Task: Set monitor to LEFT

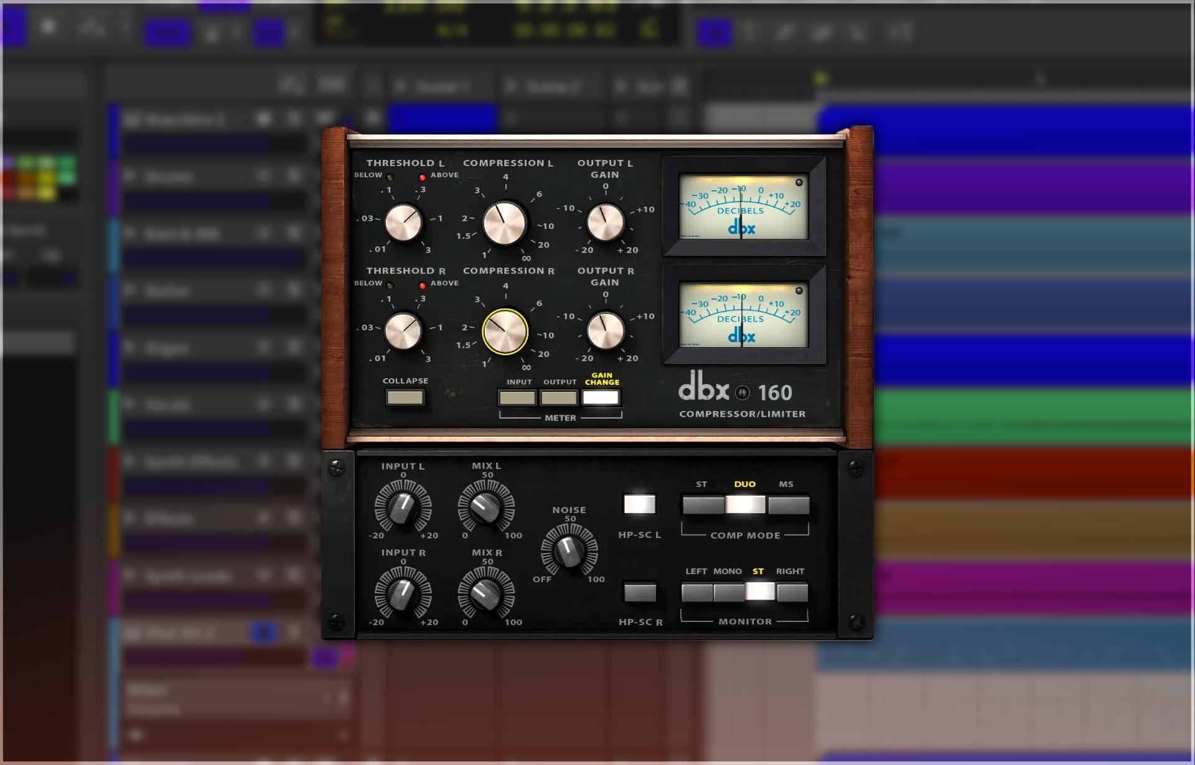Action: (x=697, y=592)
